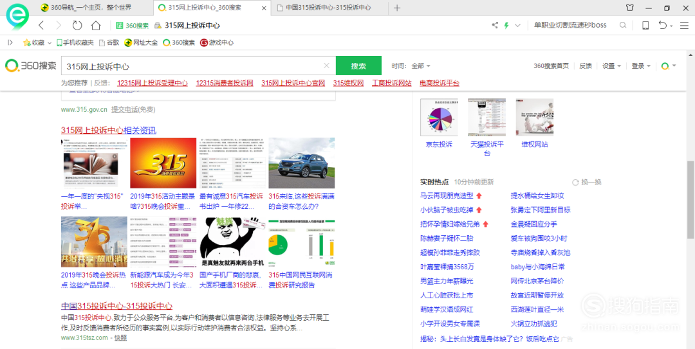Open the panda meme 魅族 thumbnail
695x349 pixels.
232,242
